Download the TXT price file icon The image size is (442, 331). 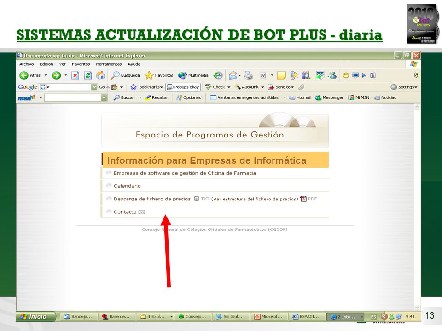tap(197, 199)
